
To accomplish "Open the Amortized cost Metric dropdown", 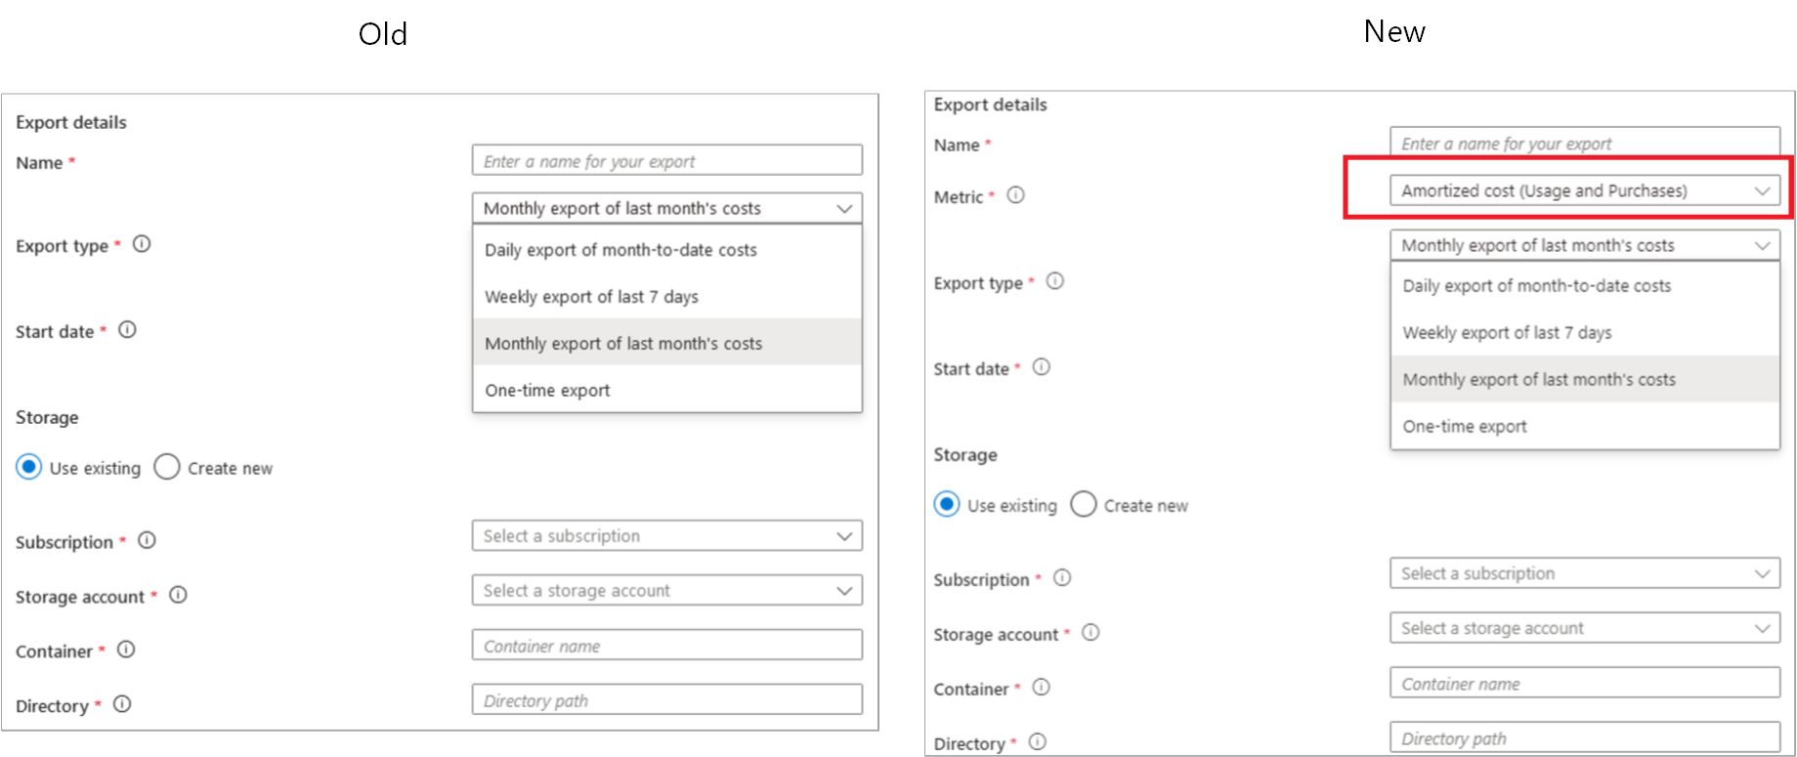I will 1584,190.
